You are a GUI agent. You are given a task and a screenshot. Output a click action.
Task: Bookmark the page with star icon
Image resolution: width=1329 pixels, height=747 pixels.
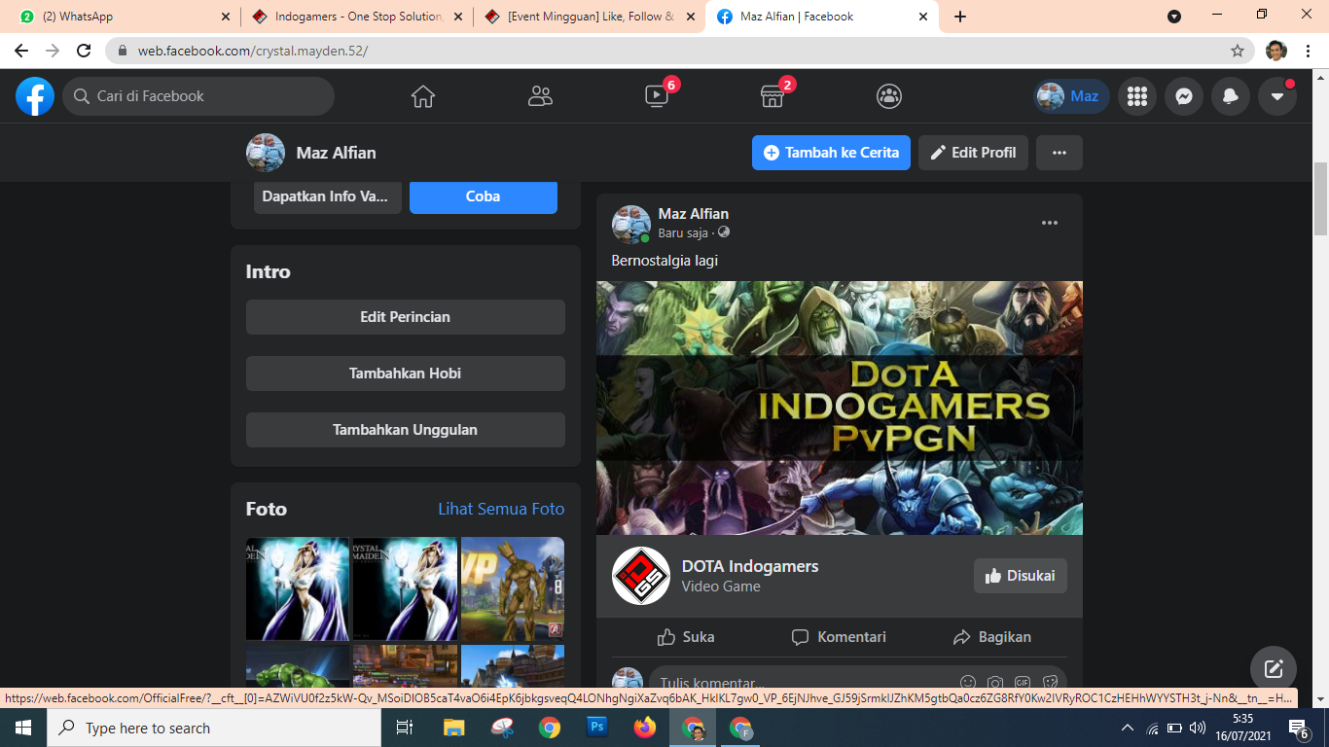tap(1238, 51)
